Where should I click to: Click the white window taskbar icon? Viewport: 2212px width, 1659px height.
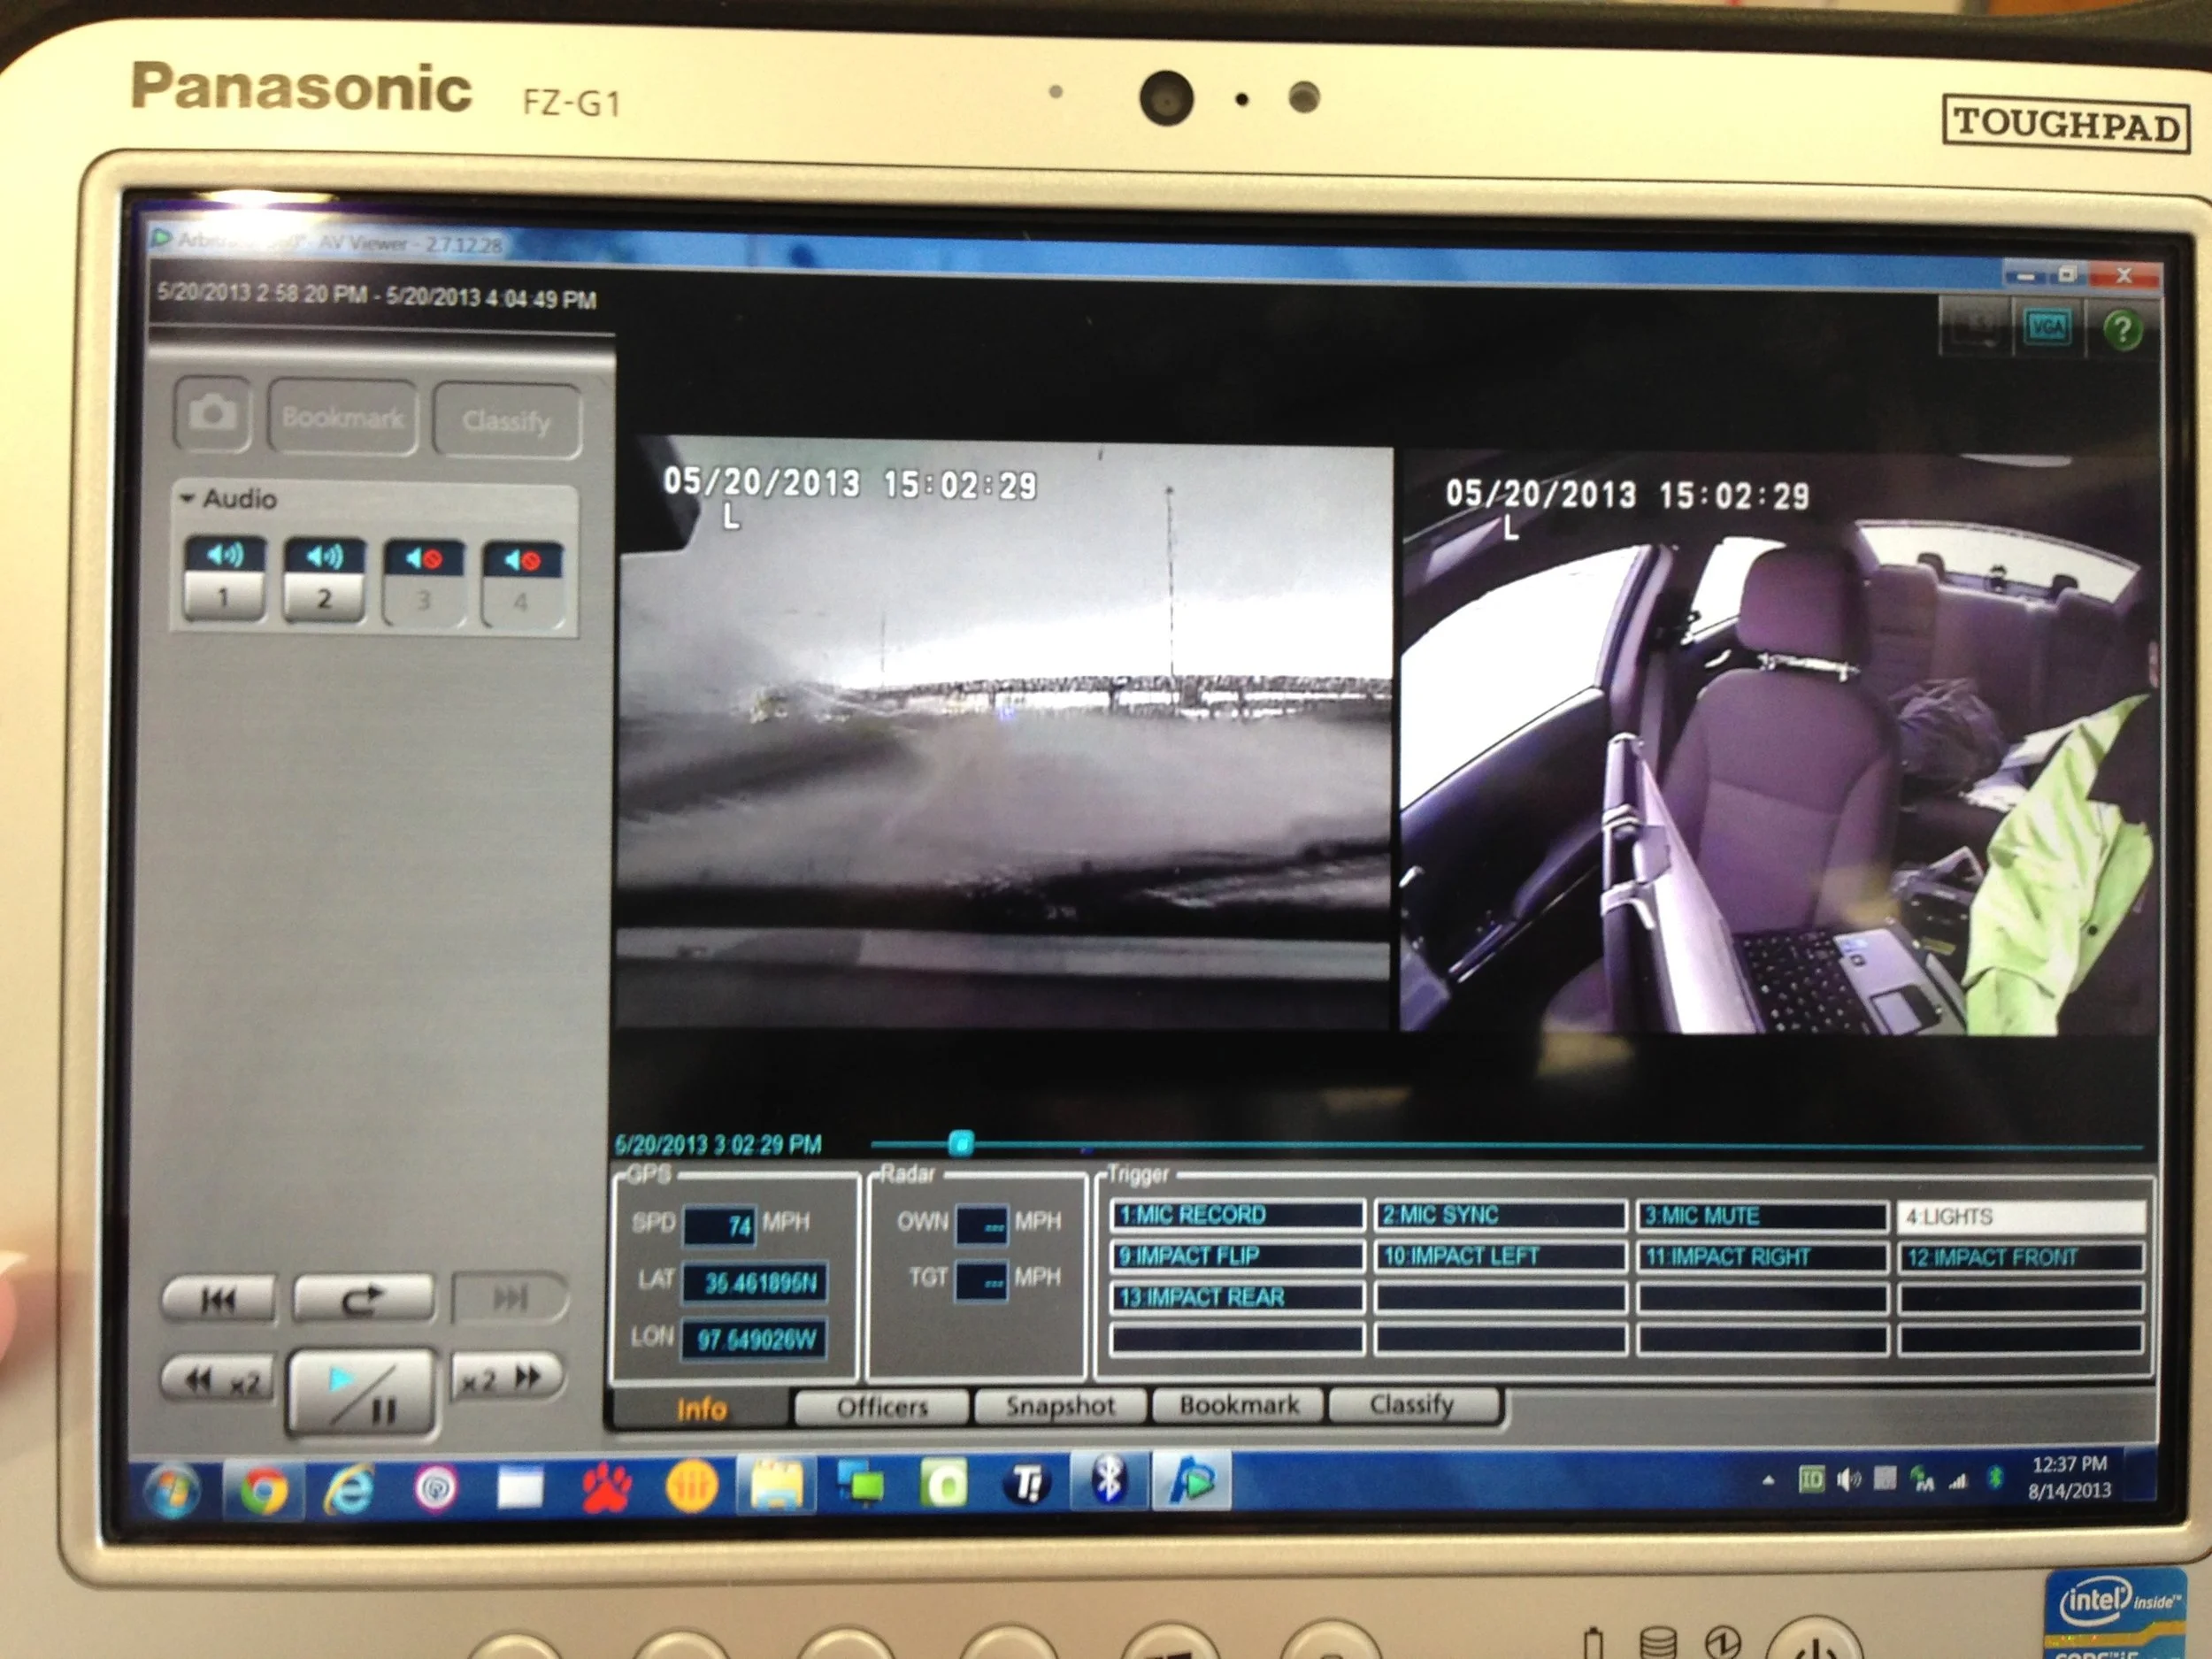click(x=520, y=1487)
